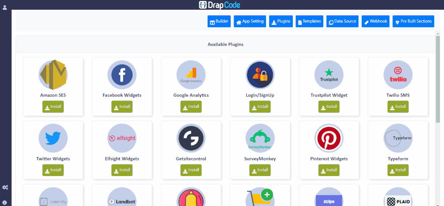Click the Calendly plugin logo
This screenshot has width=444, height=206.
coord(53,197)
